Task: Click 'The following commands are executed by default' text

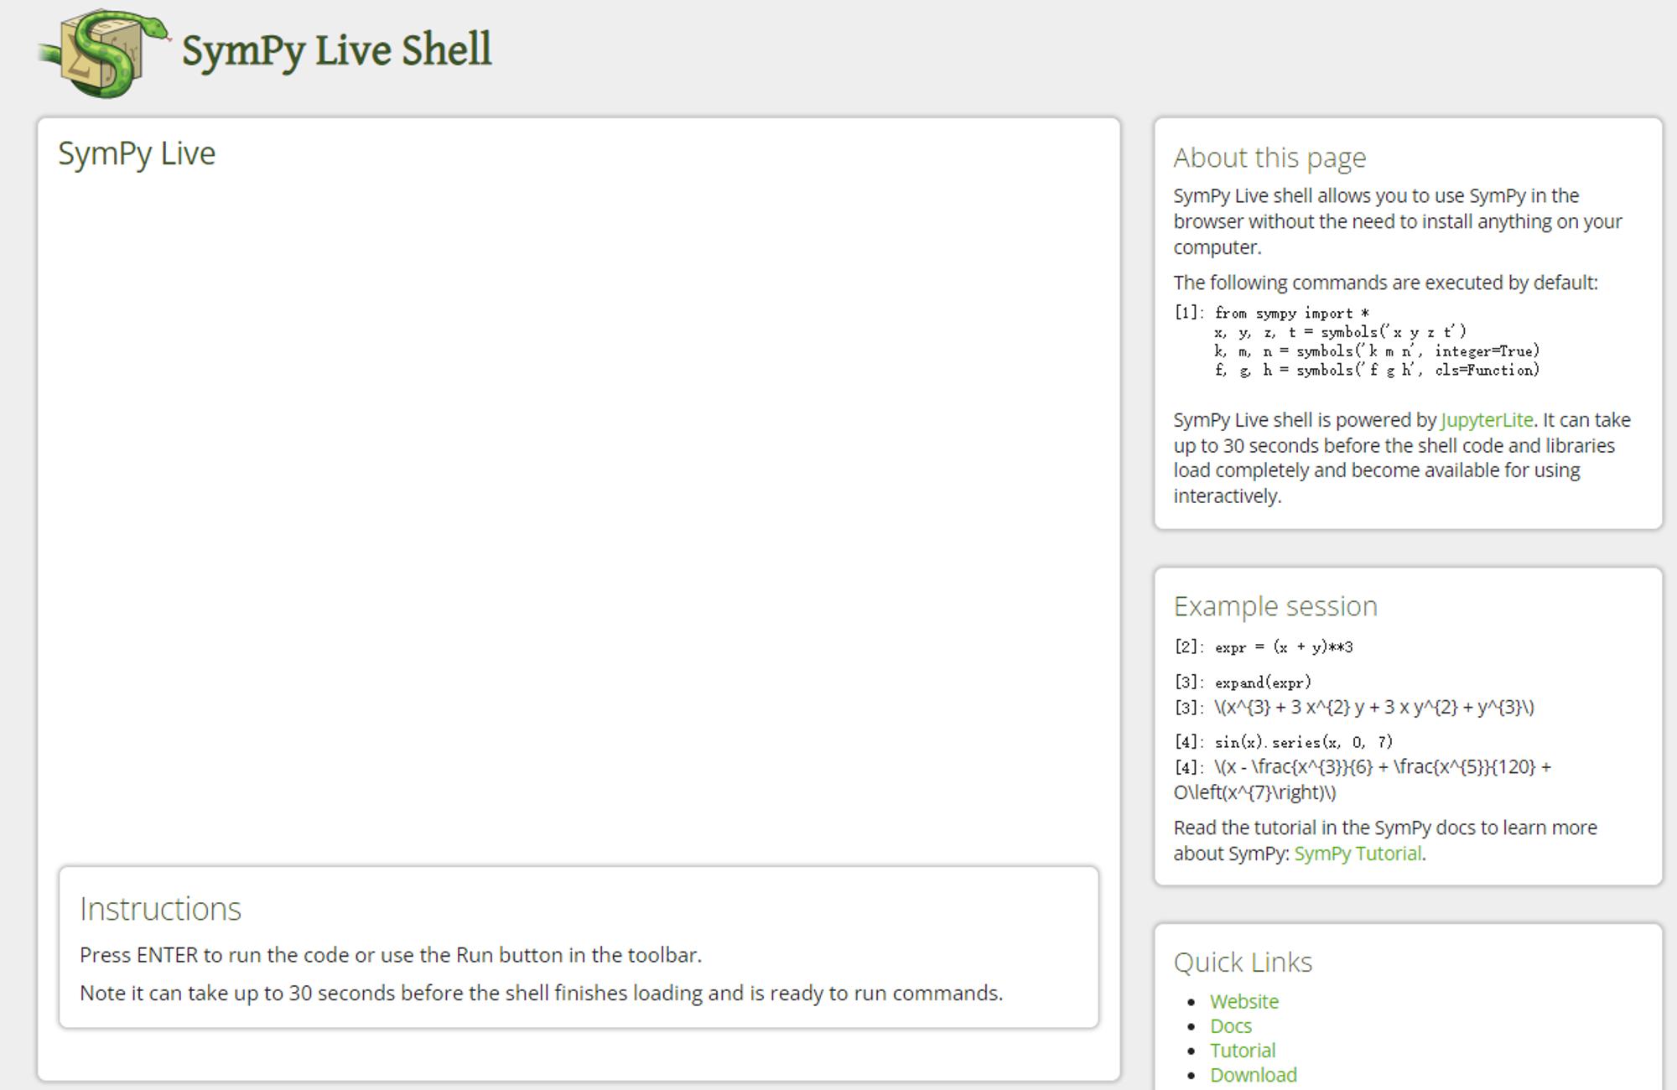Action: [1385, 283]
